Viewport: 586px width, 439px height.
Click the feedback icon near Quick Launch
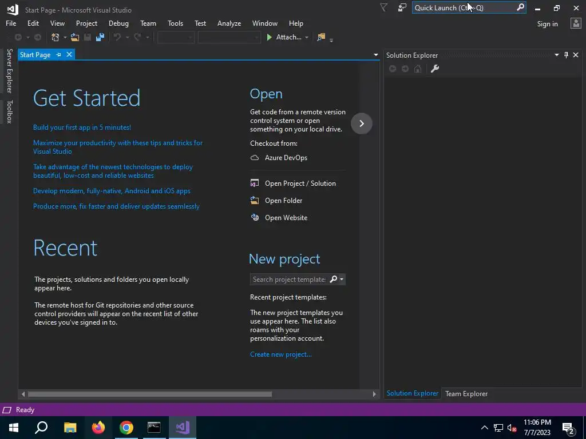point(402,7)
